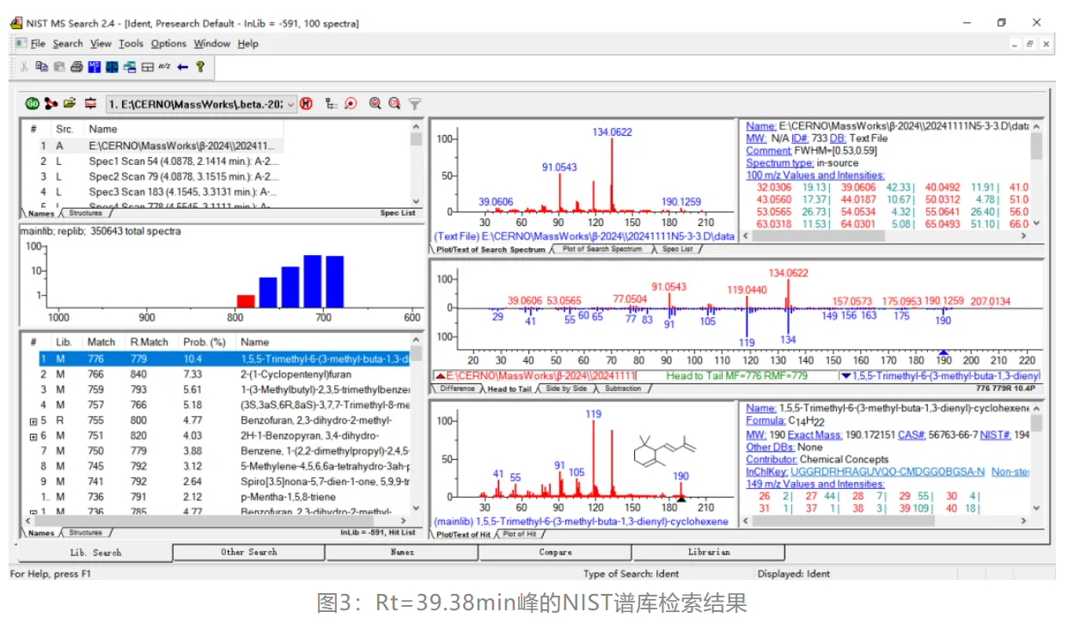Open the spectrum file path dropdown

point(290,104)
